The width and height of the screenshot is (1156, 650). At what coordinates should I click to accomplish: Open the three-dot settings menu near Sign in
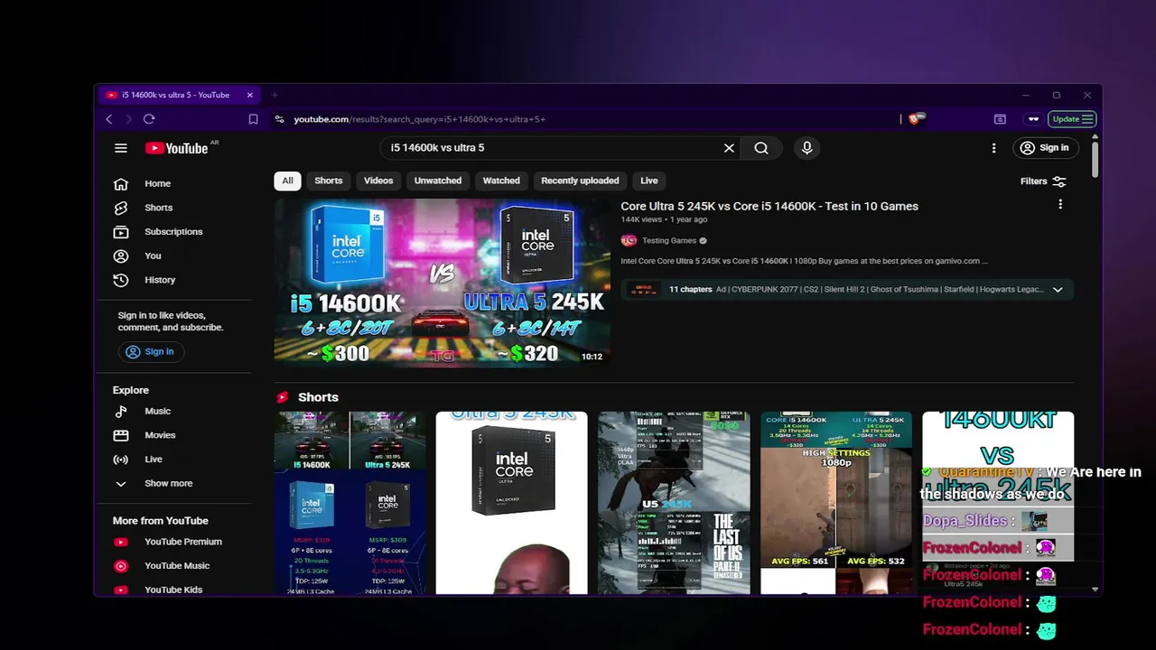click(x=993, y=148)
